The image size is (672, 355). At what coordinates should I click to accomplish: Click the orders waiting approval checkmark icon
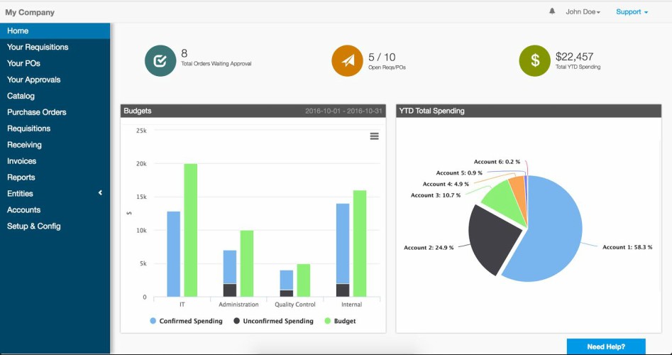point(160,61)
